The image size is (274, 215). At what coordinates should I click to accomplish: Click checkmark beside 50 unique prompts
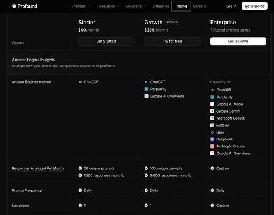(x=80, y=168)
